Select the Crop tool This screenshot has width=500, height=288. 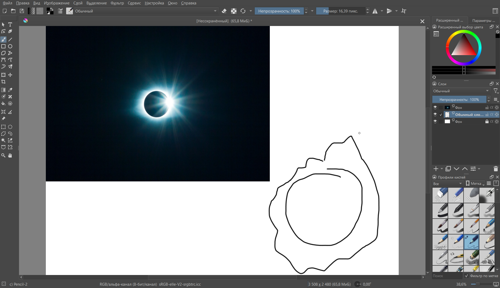[x=3, y=82]
